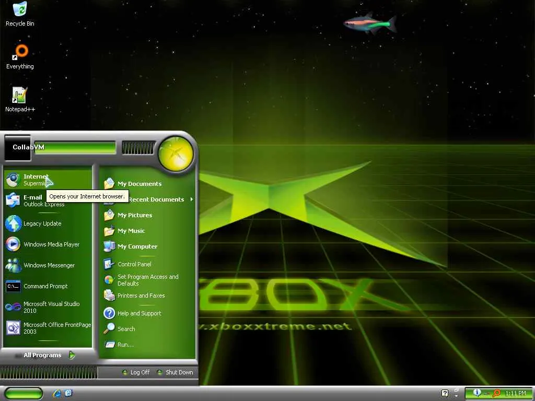Click the CollabVM user picture tile
535x401 pixels.
[17, 148]
